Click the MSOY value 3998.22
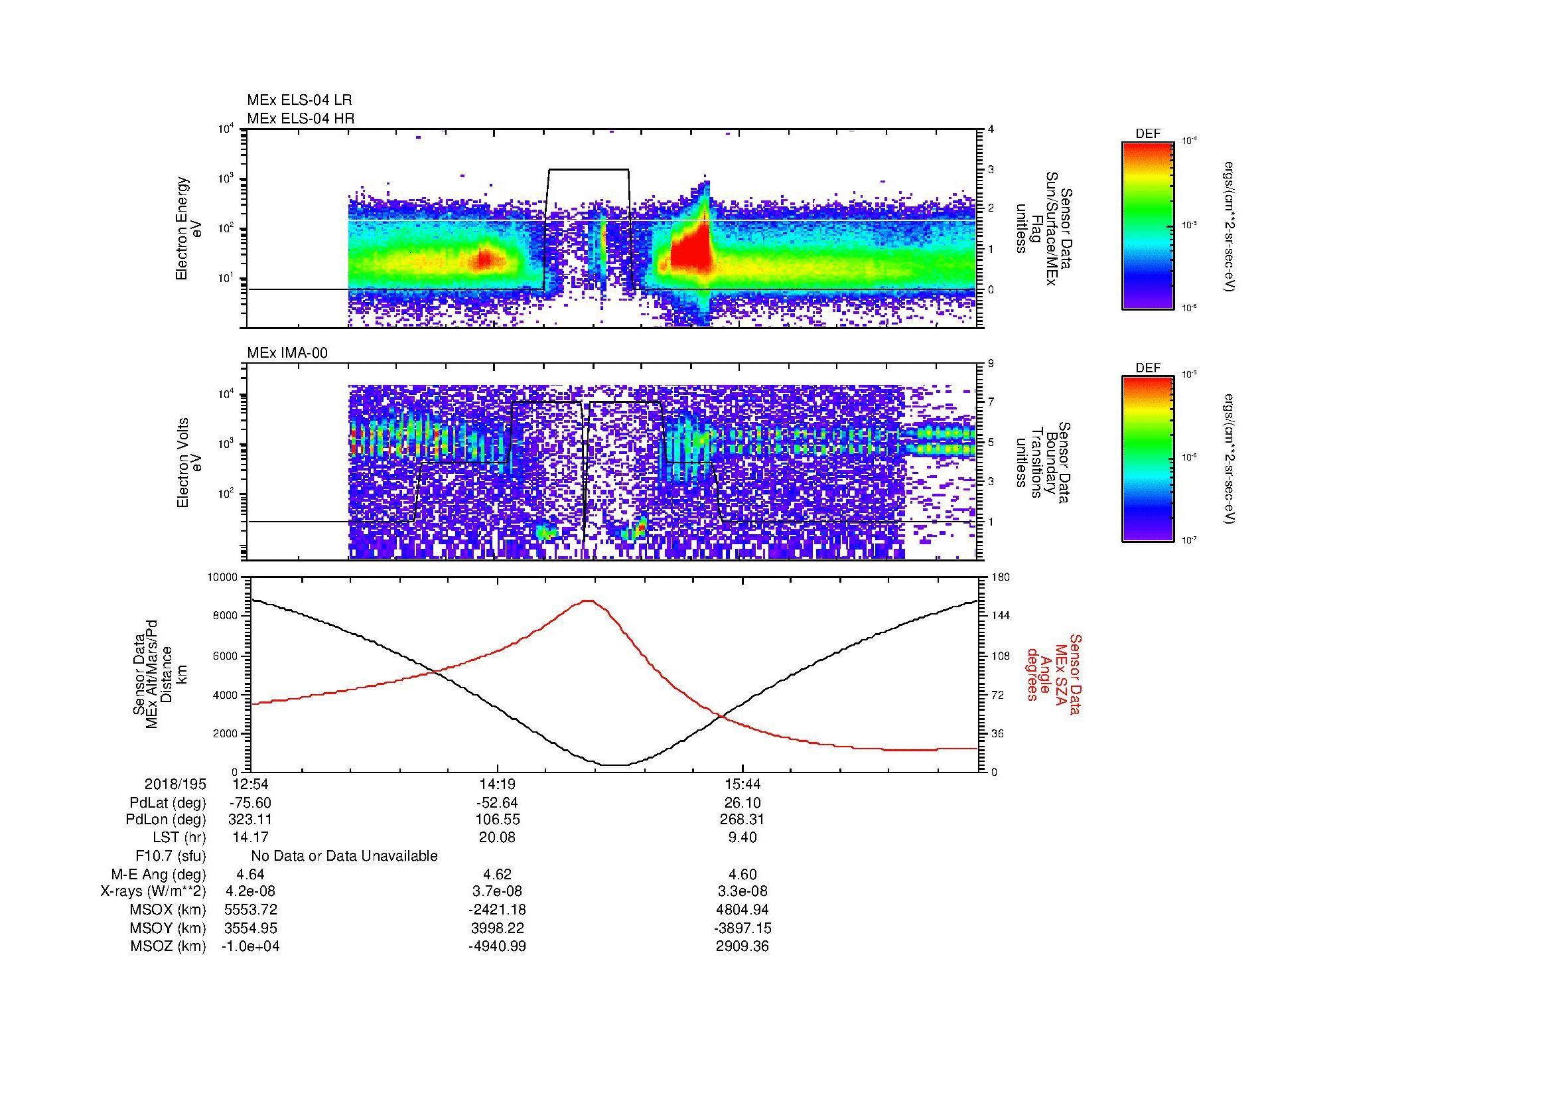This screenshot has height=1097, width=1552. (x=498, y=928)
